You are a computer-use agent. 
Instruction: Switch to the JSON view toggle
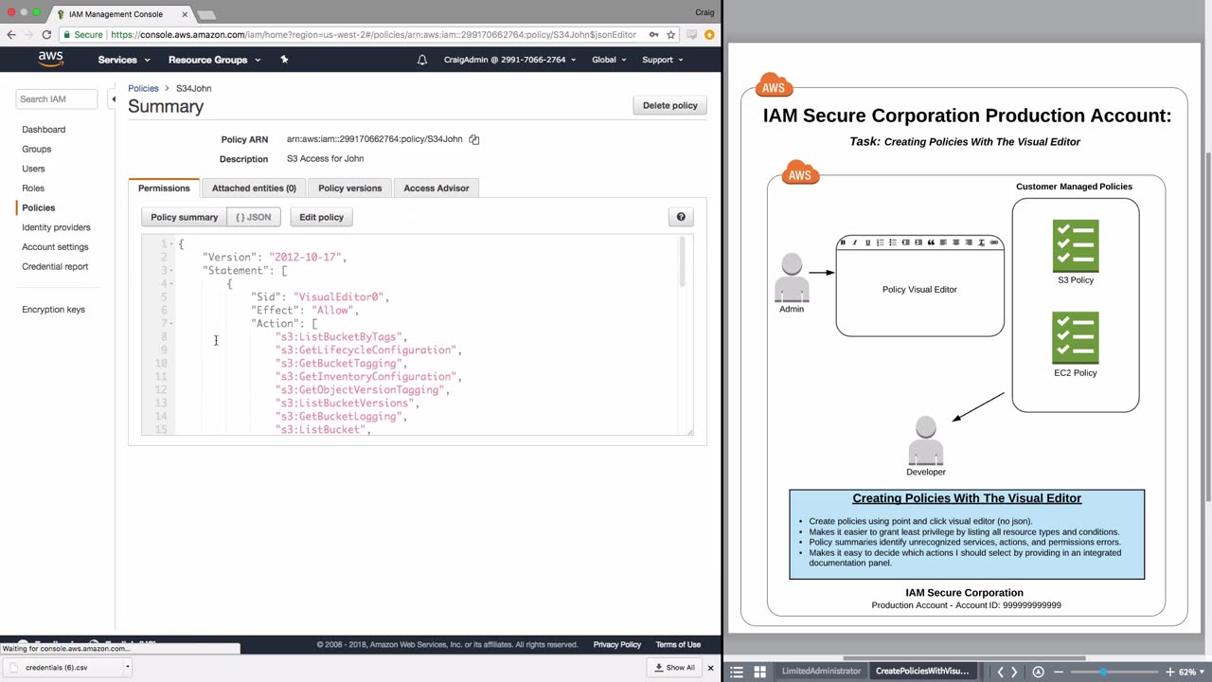point(254,217)
